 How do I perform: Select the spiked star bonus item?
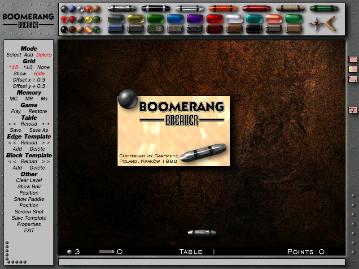(316, 24)
